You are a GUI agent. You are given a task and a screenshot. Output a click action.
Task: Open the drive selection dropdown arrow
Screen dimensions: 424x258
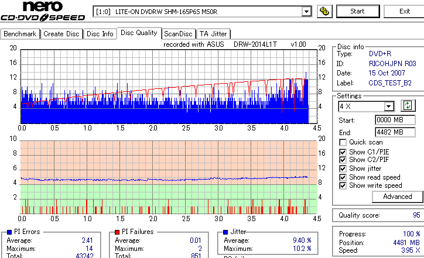(306, 12)
